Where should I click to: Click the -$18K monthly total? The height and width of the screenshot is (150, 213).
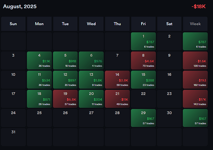tap(199, 7)
